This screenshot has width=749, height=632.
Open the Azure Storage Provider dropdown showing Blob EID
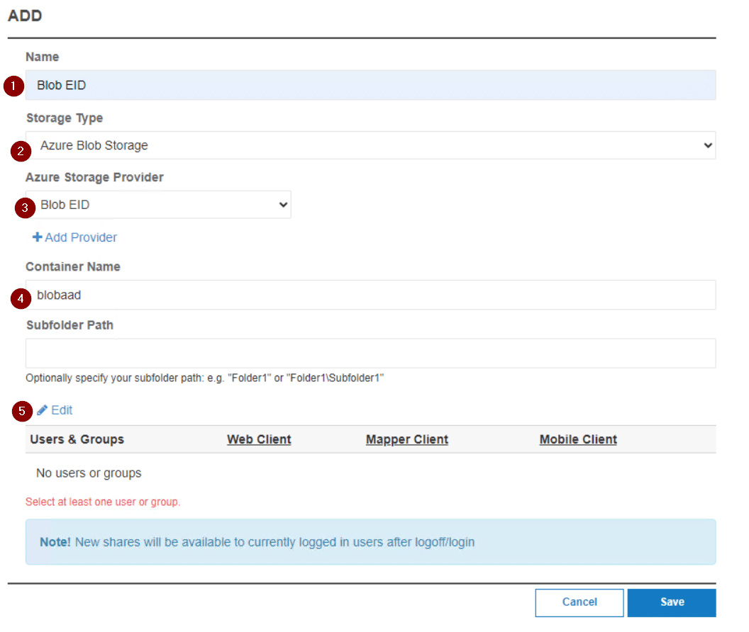click(x=159, y=204)
